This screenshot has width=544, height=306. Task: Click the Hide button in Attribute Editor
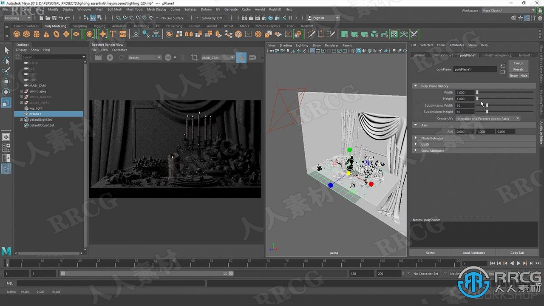click(x=524, y=76)
